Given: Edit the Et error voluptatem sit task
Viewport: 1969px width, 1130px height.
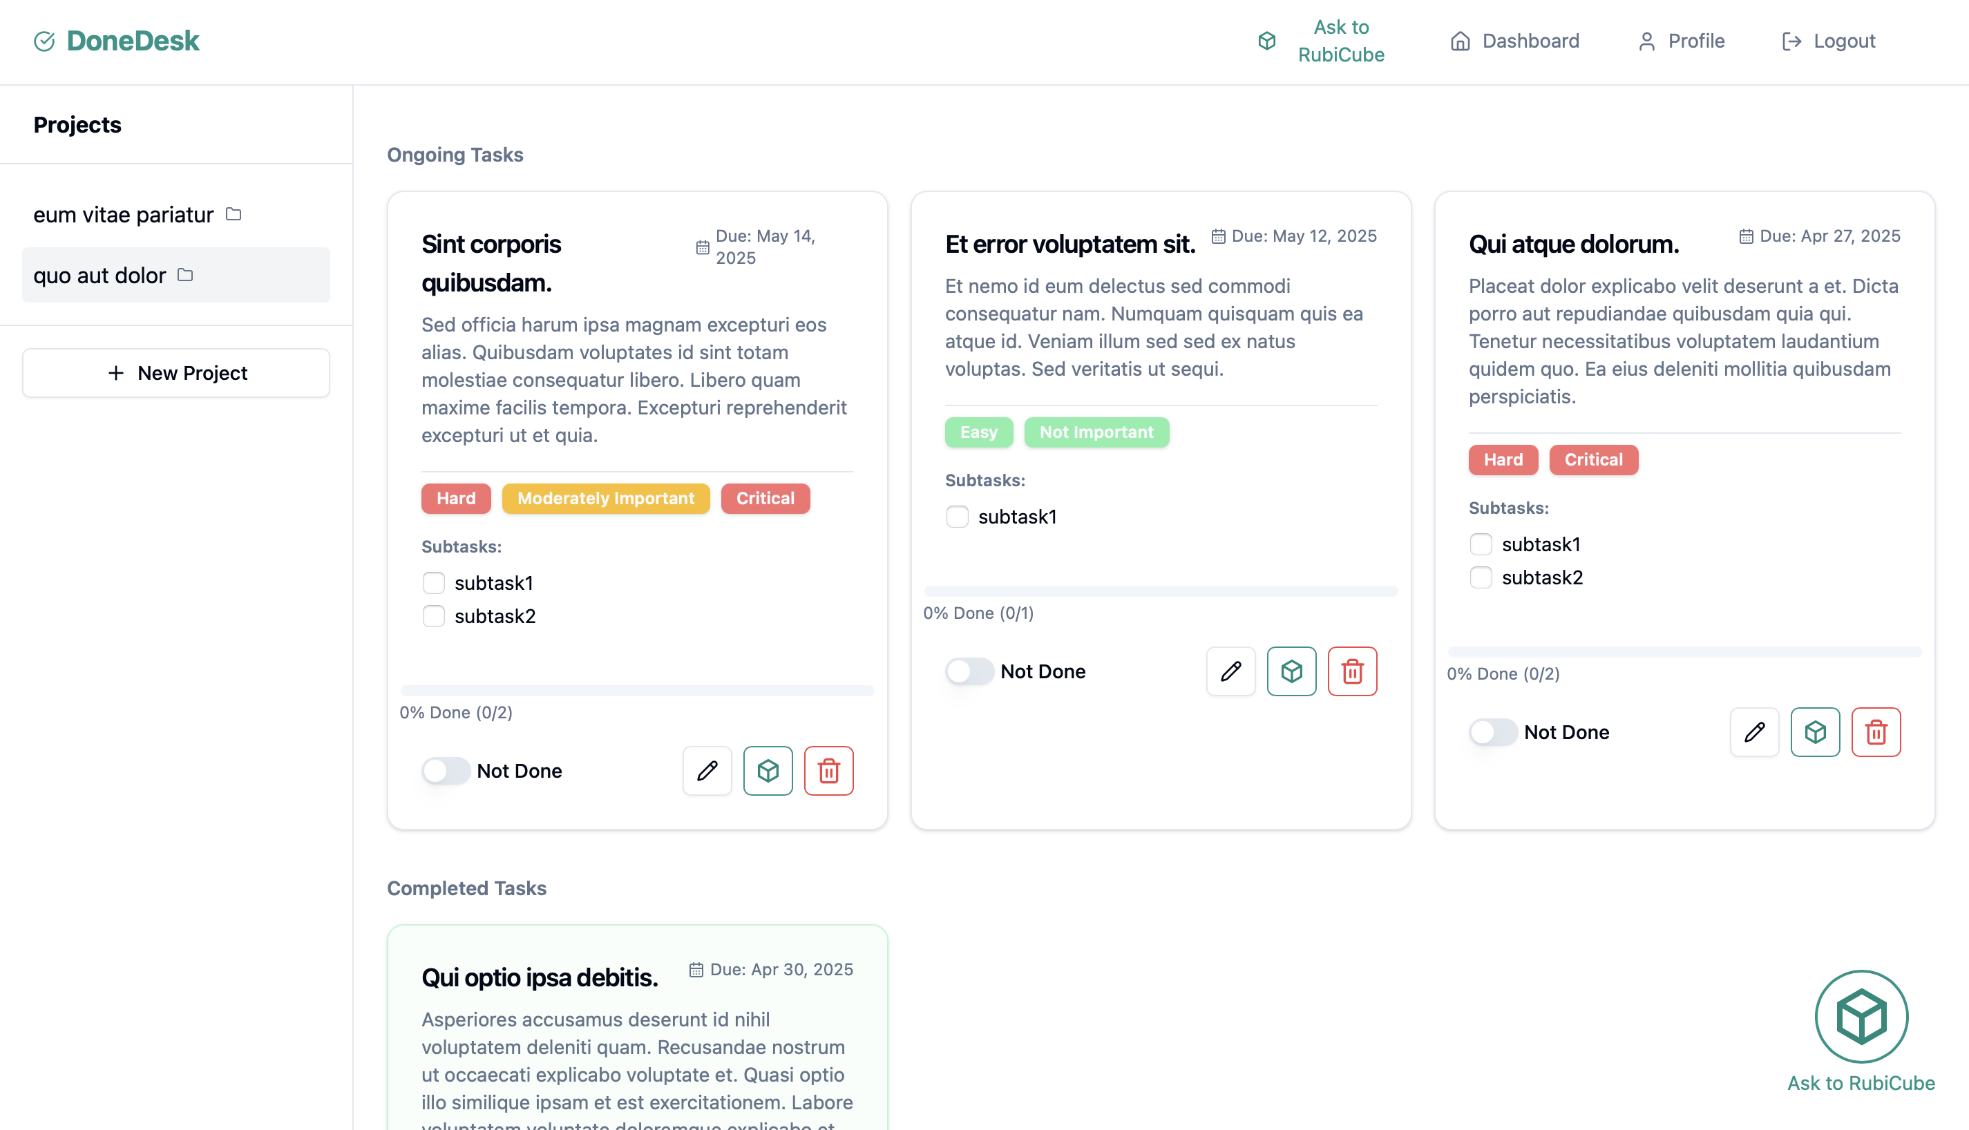Looking at the screenshot, I should (1230, 671).
